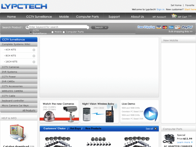Click the Free Shipping badge
The image size is (196, 147).
pos(146,27)
